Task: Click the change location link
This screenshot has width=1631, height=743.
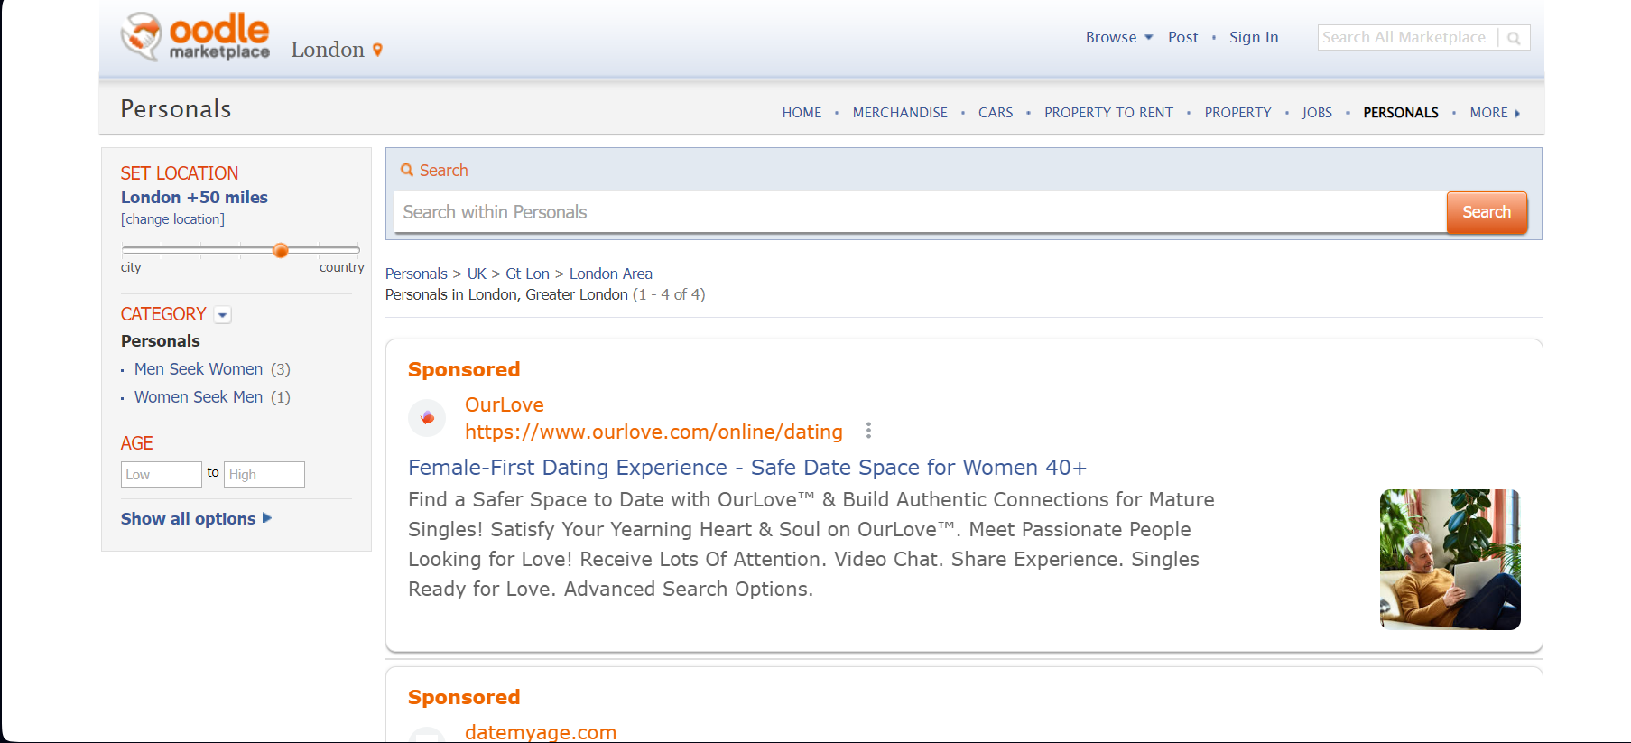Action: (x=172, y=219)
